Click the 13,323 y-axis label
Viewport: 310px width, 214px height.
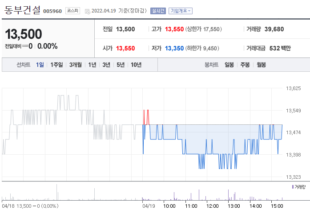click(x=293, y=177)
